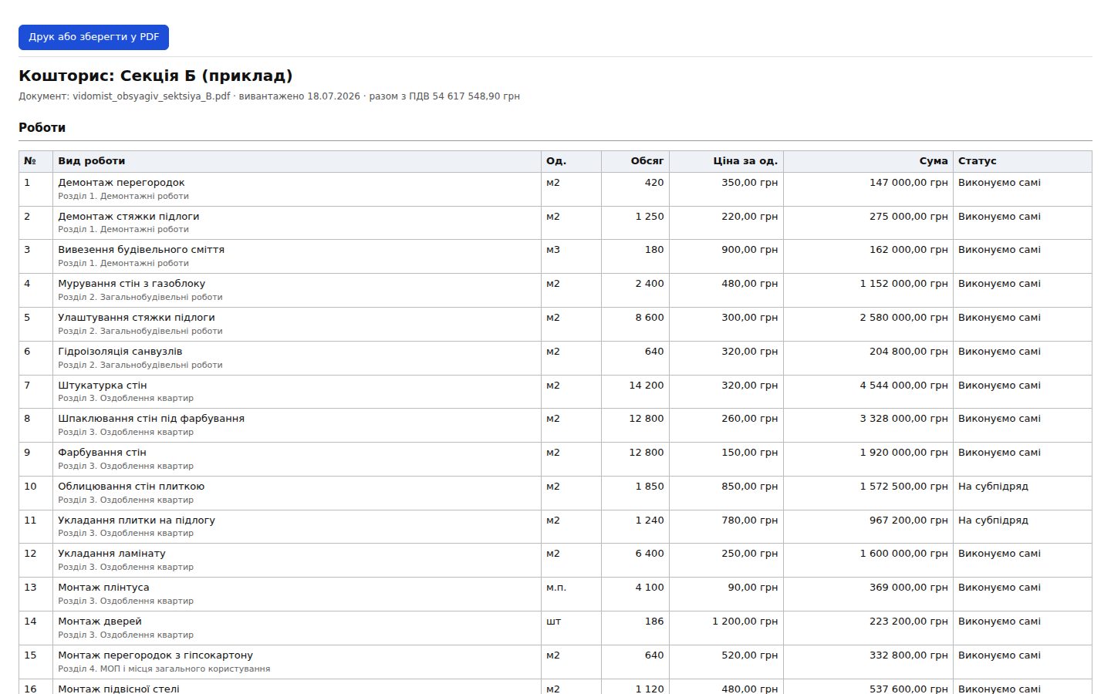The width and height of the screenshot is (1111, 694).
Task: Select the 'Штукатурка стін' row name
Action: click(102, 386)
